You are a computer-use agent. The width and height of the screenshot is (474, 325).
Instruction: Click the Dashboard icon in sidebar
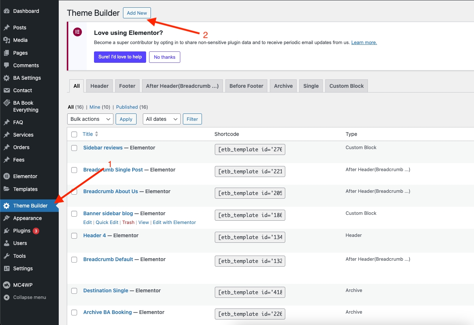coord(6,11)
